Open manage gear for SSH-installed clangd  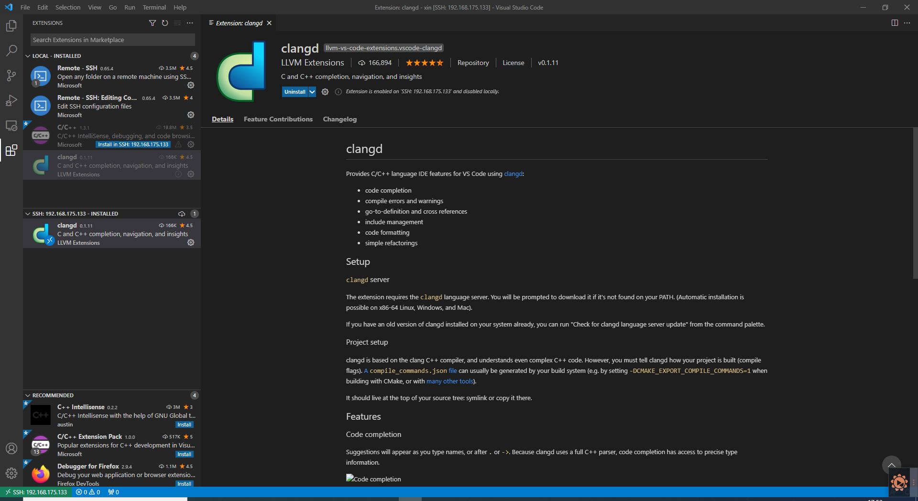191,242
